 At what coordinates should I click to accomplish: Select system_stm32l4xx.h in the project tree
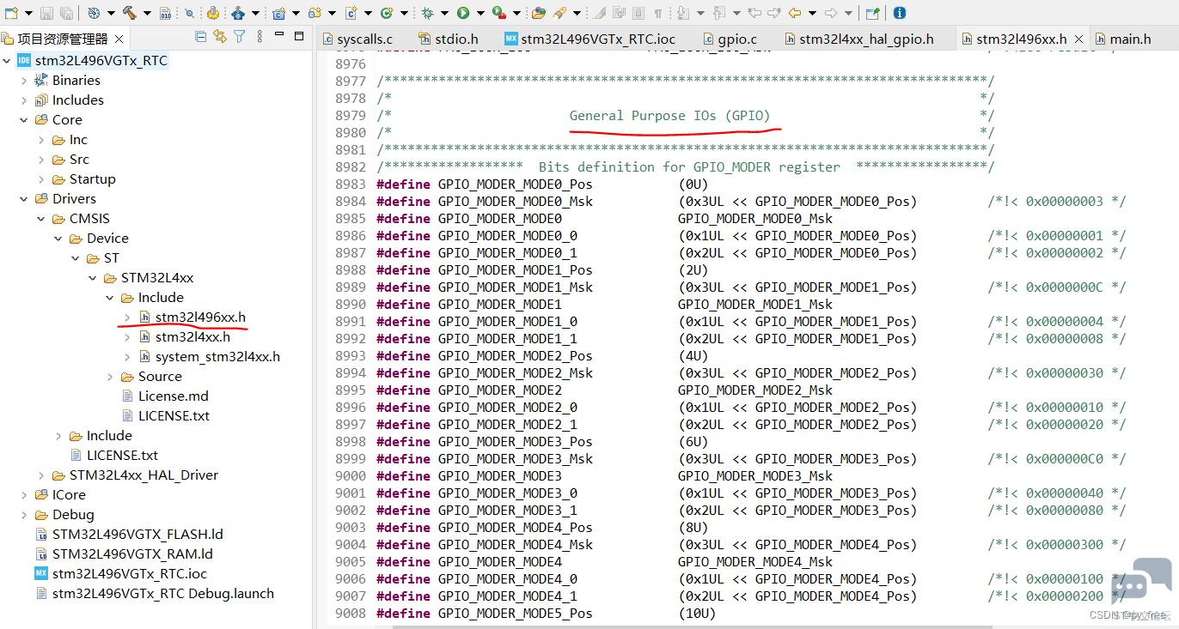pyautogui.click(x=217, y=356)
